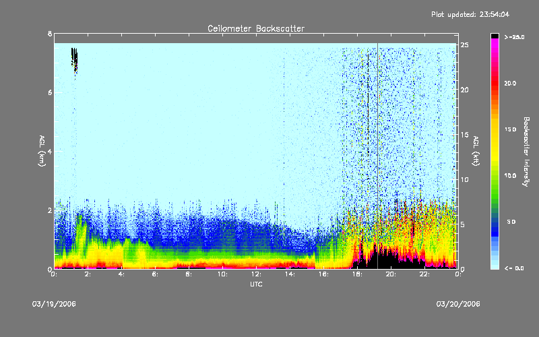Click the 18 hour tick on UTC axis
The width and height of the screenshot is (539, 337).
[357, 274]
